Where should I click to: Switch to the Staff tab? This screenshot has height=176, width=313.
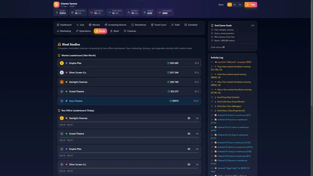pyautogui.click(x=175, y=25)
